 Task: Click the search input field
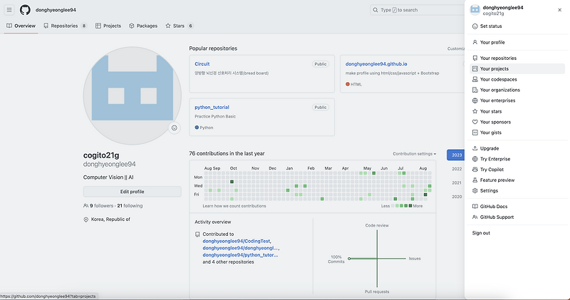[x=418, y=10]
